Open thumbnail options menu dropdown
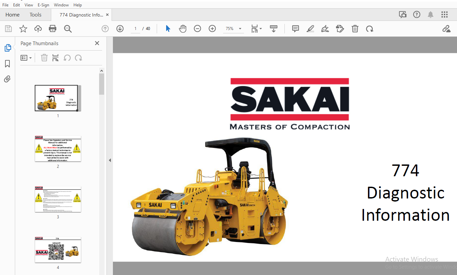The height and width of the screenshot is (275, 457). pyautogui.click(x=26, y=58)
